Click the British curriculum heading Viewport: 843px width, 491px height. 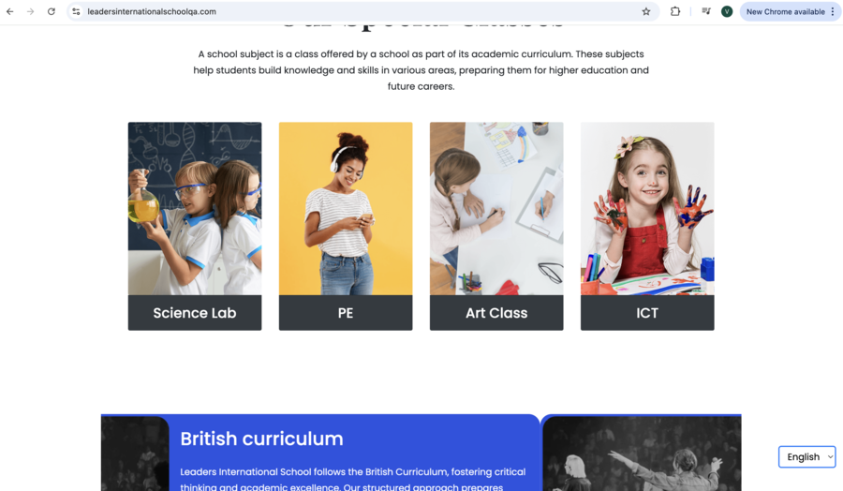261,439
